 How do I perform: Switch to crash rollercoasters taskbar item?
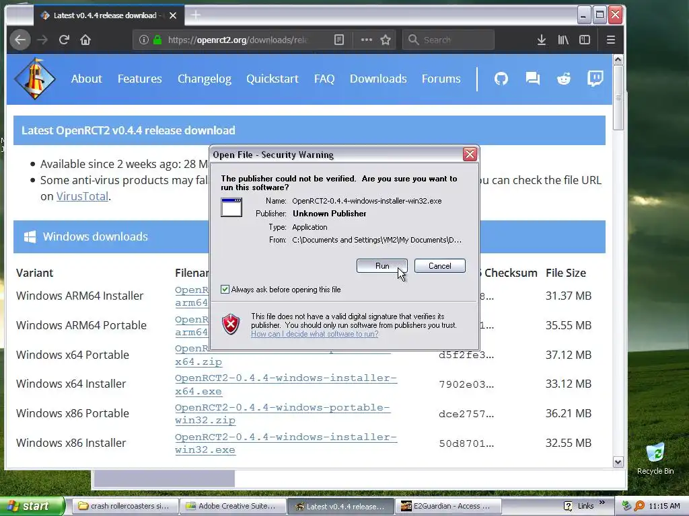(124, 506)
